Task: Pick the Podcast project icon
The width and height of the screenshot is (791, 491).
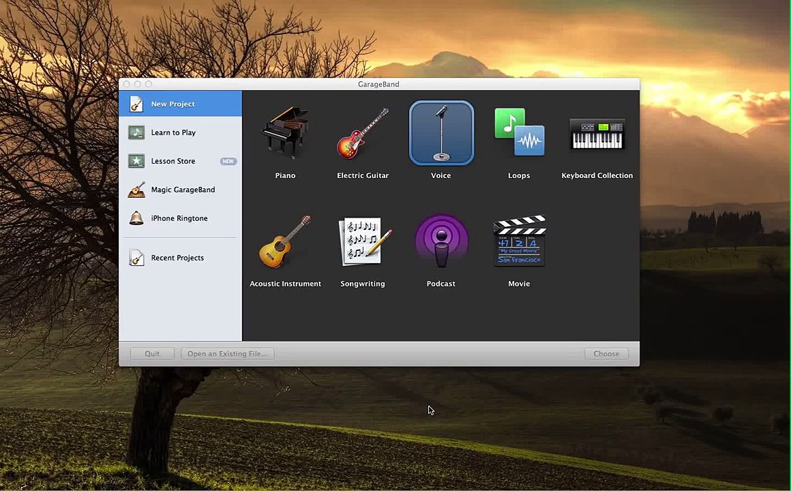Action: pyautogui.click(x=441, y=241)
